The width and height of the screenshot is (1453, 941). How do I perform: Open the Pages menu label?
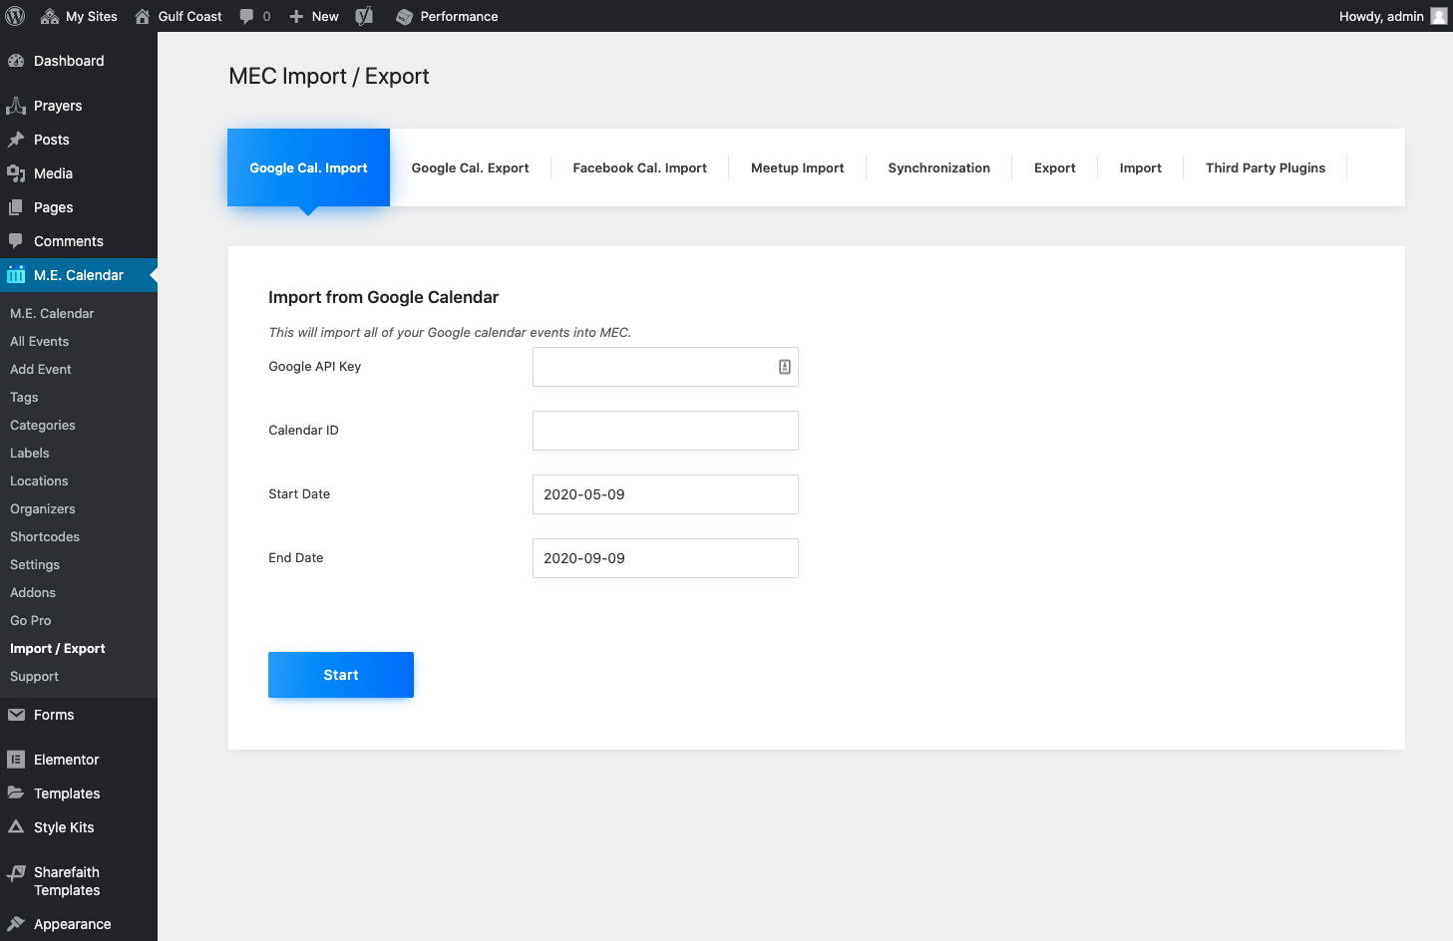coord(54,207)
